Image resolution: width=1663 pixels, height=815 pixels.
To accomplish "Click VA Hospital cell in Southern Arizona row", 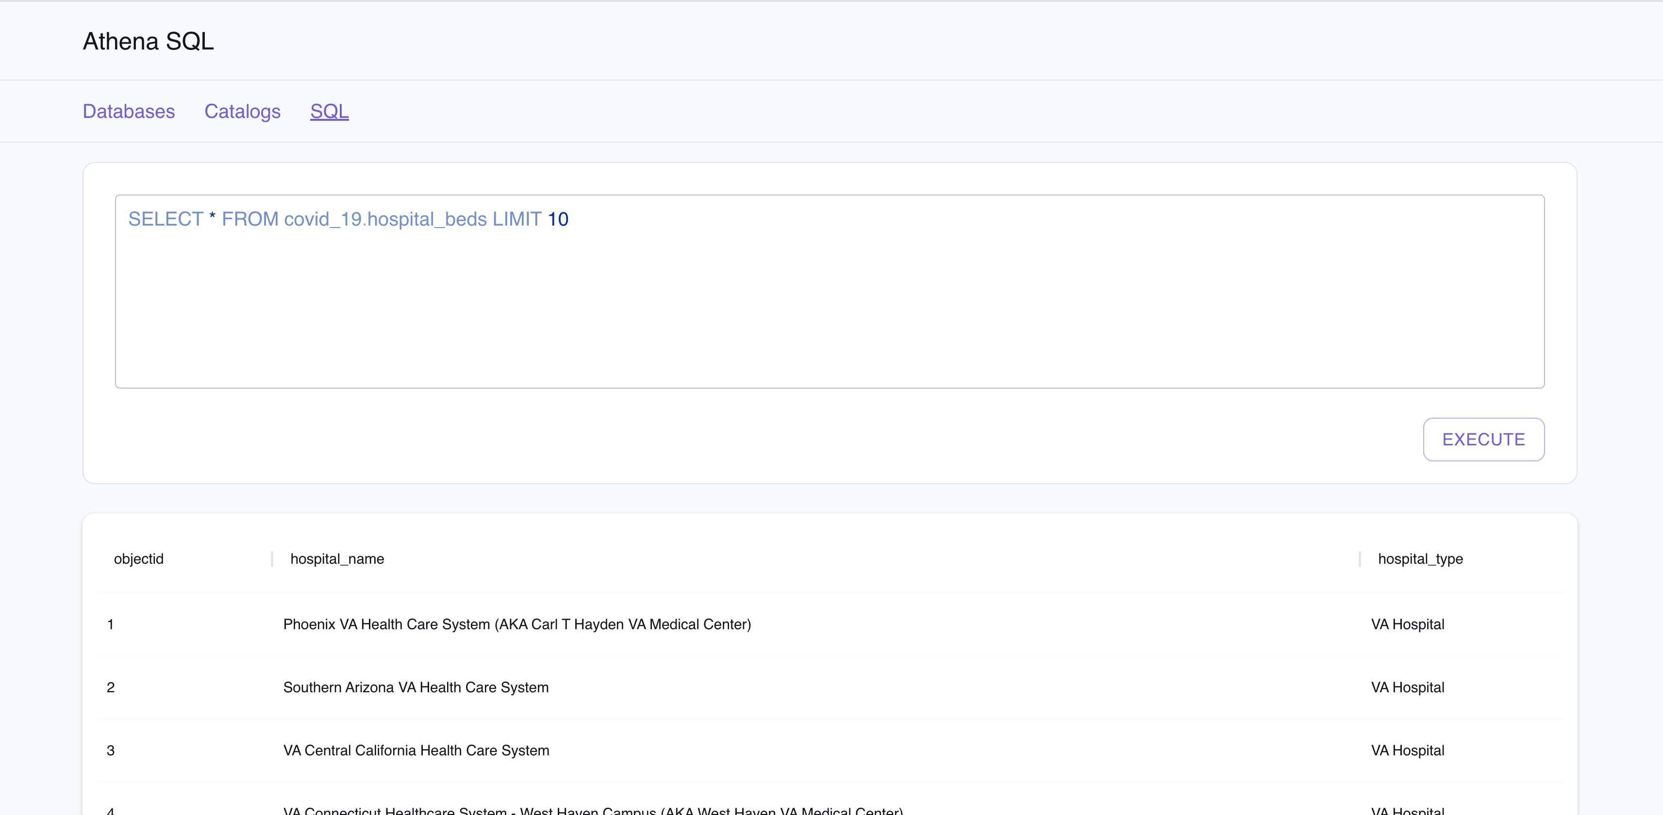I will [x=1407, y=687].
